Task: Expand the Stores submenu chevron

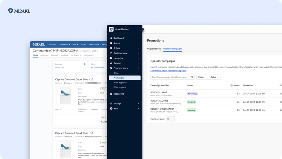Action: (x=138, y=43)
